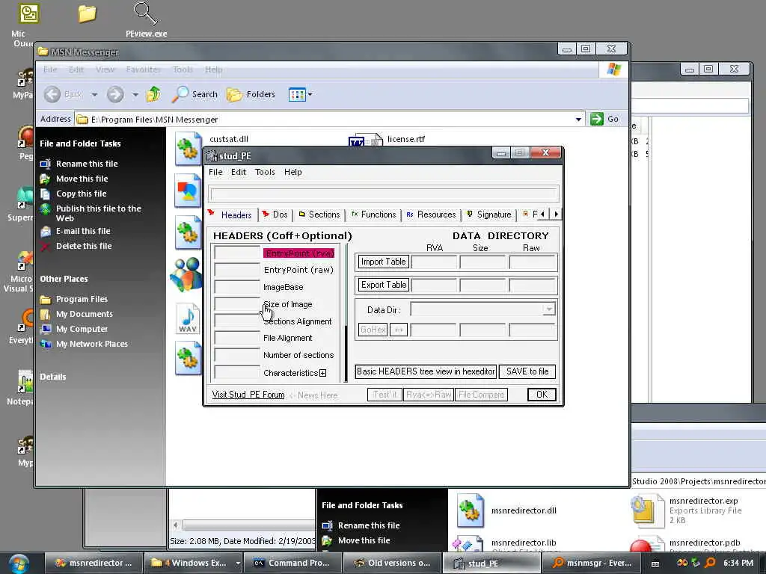This screenshot has height=574, width=766.
Task: Click OK button in stud_PE
Action: click(x=542, y=395)
